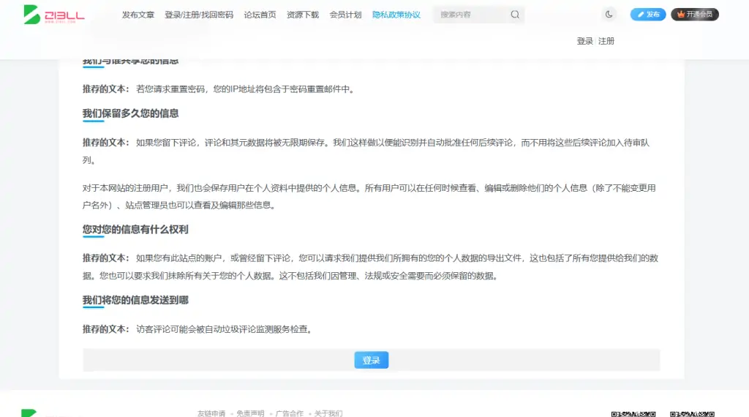Image resolution: width=749 pixels, height=417 pixels.
Task: Click the 注册 link in header
Action: (x=606, y=41)
